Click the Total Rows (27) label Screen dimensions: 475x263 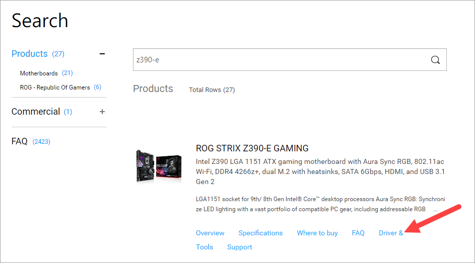click(212, 90)
